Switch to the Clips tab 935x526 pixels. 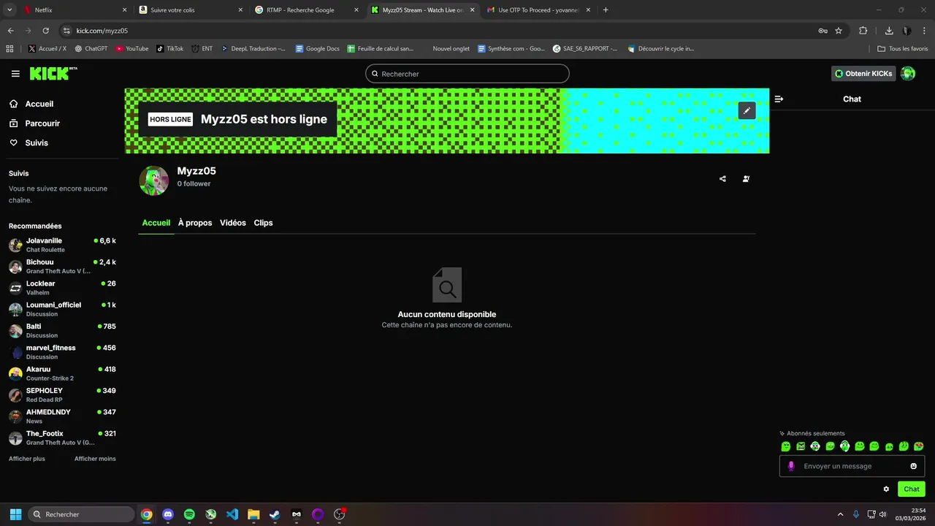[263, 223]
